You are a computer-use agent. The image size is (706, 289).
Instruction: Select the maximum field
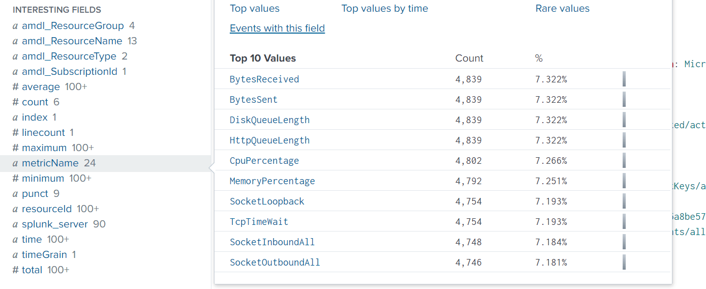(x=44, y=148)
